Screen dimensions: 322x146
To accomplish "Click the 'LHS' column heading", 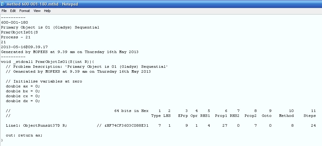I will tap(167, 116).
